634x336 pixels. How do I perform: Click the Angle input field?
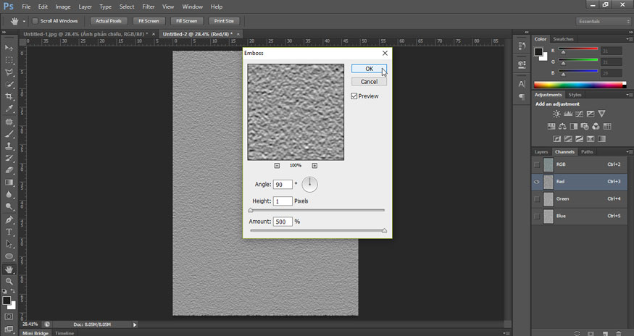tap(283, 185)
